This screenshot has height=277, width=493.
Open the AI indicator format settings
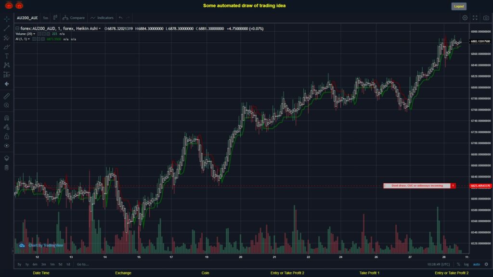tap(39, 39)
